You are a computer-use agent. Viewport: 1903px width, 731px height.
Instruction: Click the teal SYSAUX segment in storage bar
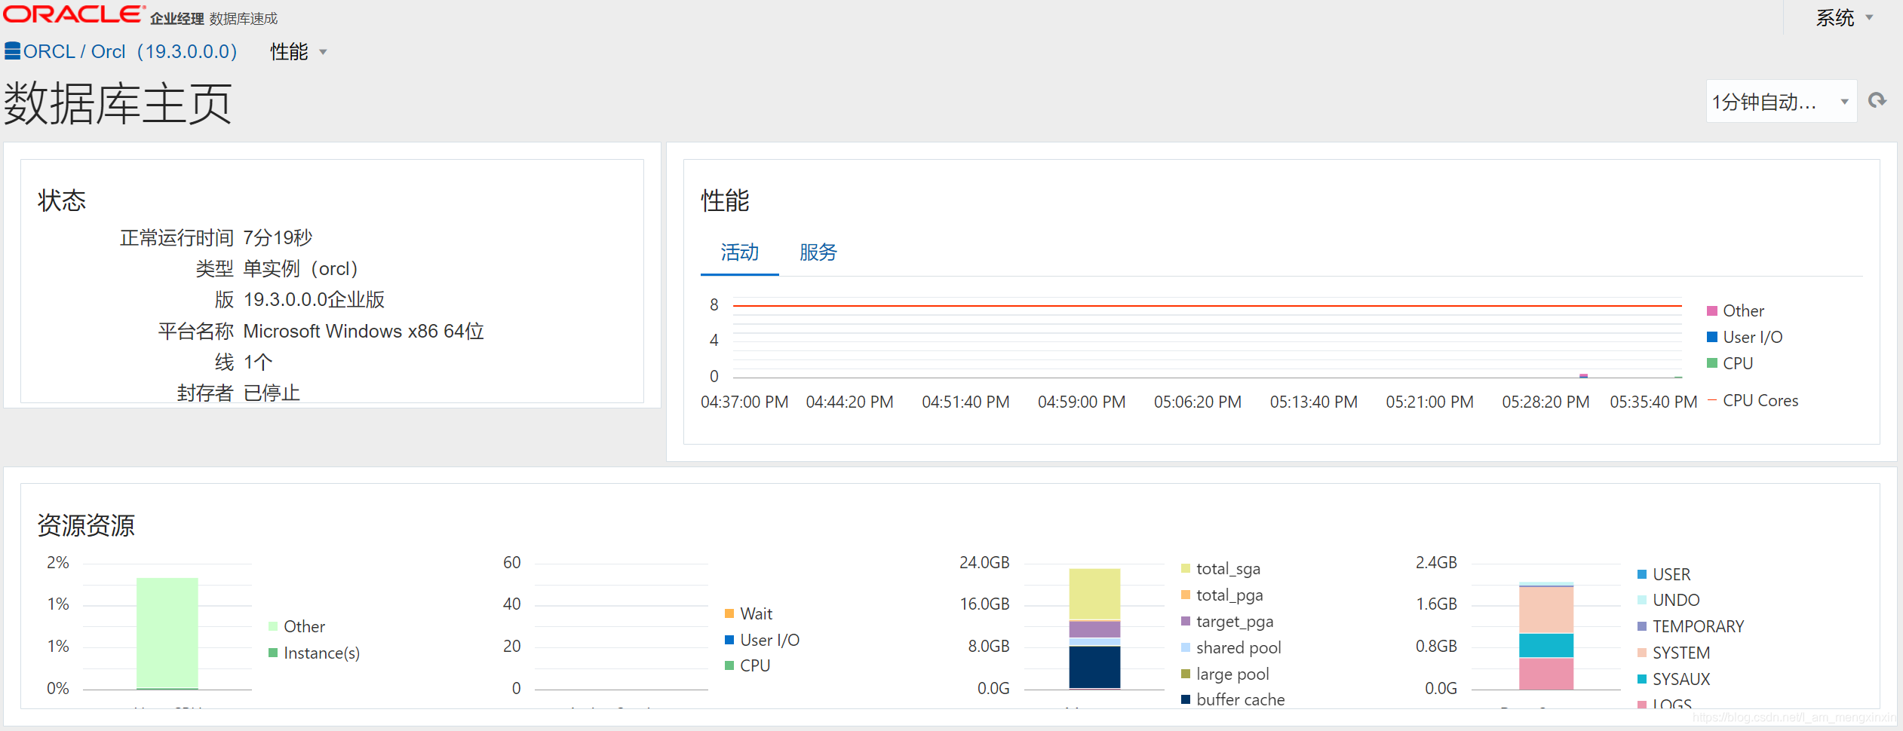(1546, 645)
